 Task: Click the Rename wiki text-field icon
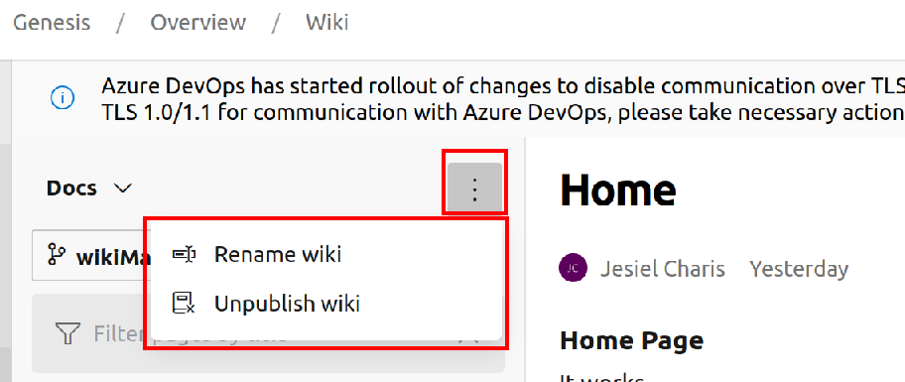coord(185,254)
